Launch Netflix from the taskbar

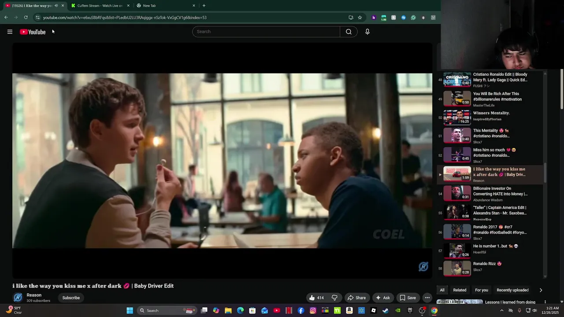click(289, 310)
